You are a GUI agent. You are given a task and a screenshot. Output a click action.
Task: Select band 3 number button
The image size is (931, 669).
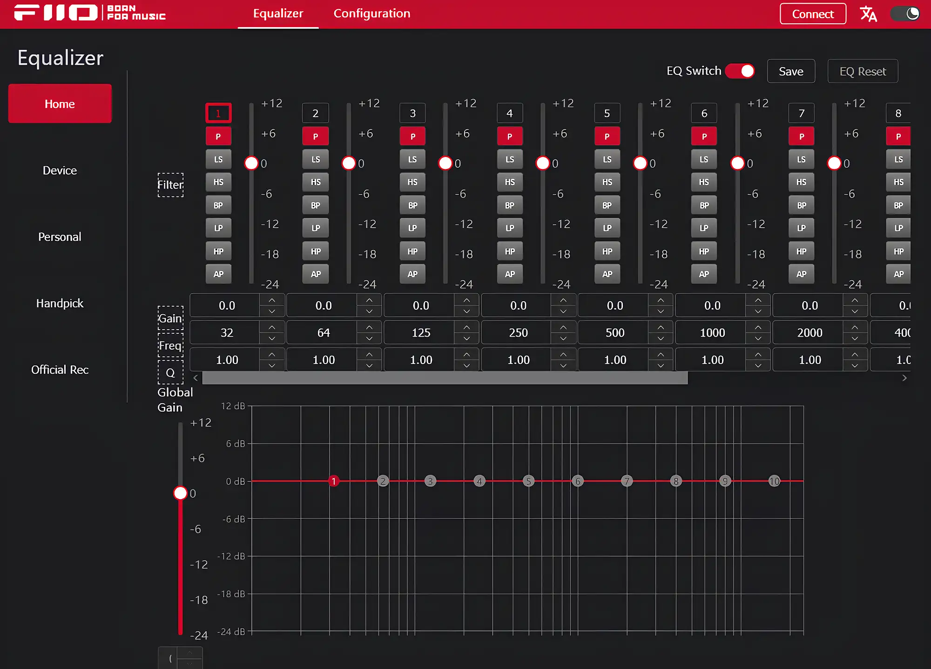(x=412, y=113)
